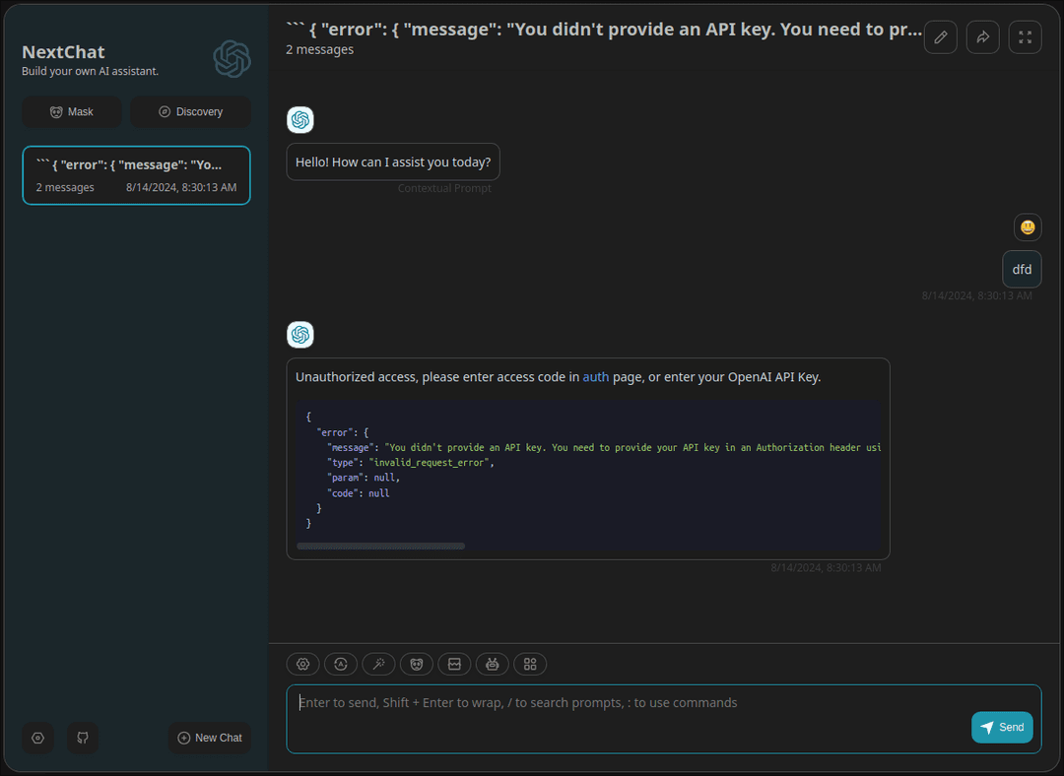Click the user smiley emoji avatar

pos(1028,227)
